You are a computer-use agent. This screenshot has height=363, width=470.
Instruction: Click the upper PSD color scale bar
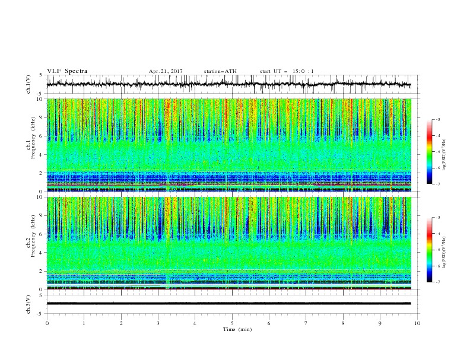coord(429,151)
